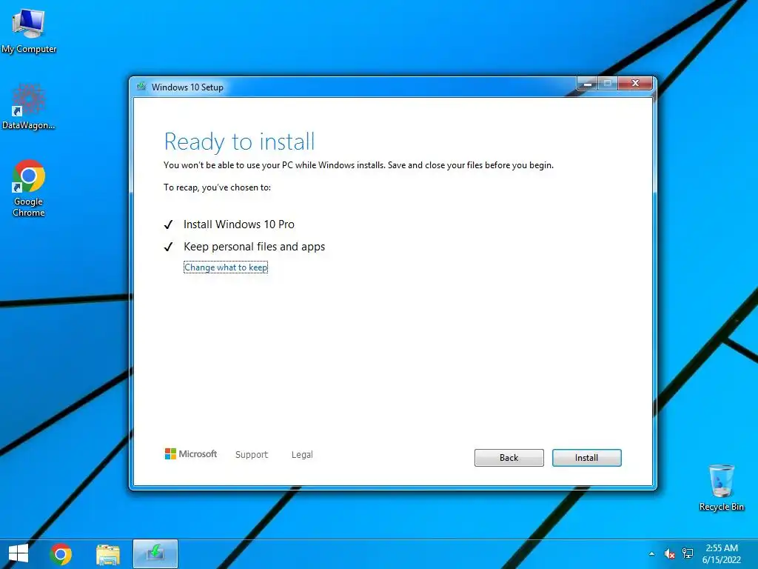Screen dimensions: 758x569
Task: Click the Microsoft logo
Action: (191, 454)
